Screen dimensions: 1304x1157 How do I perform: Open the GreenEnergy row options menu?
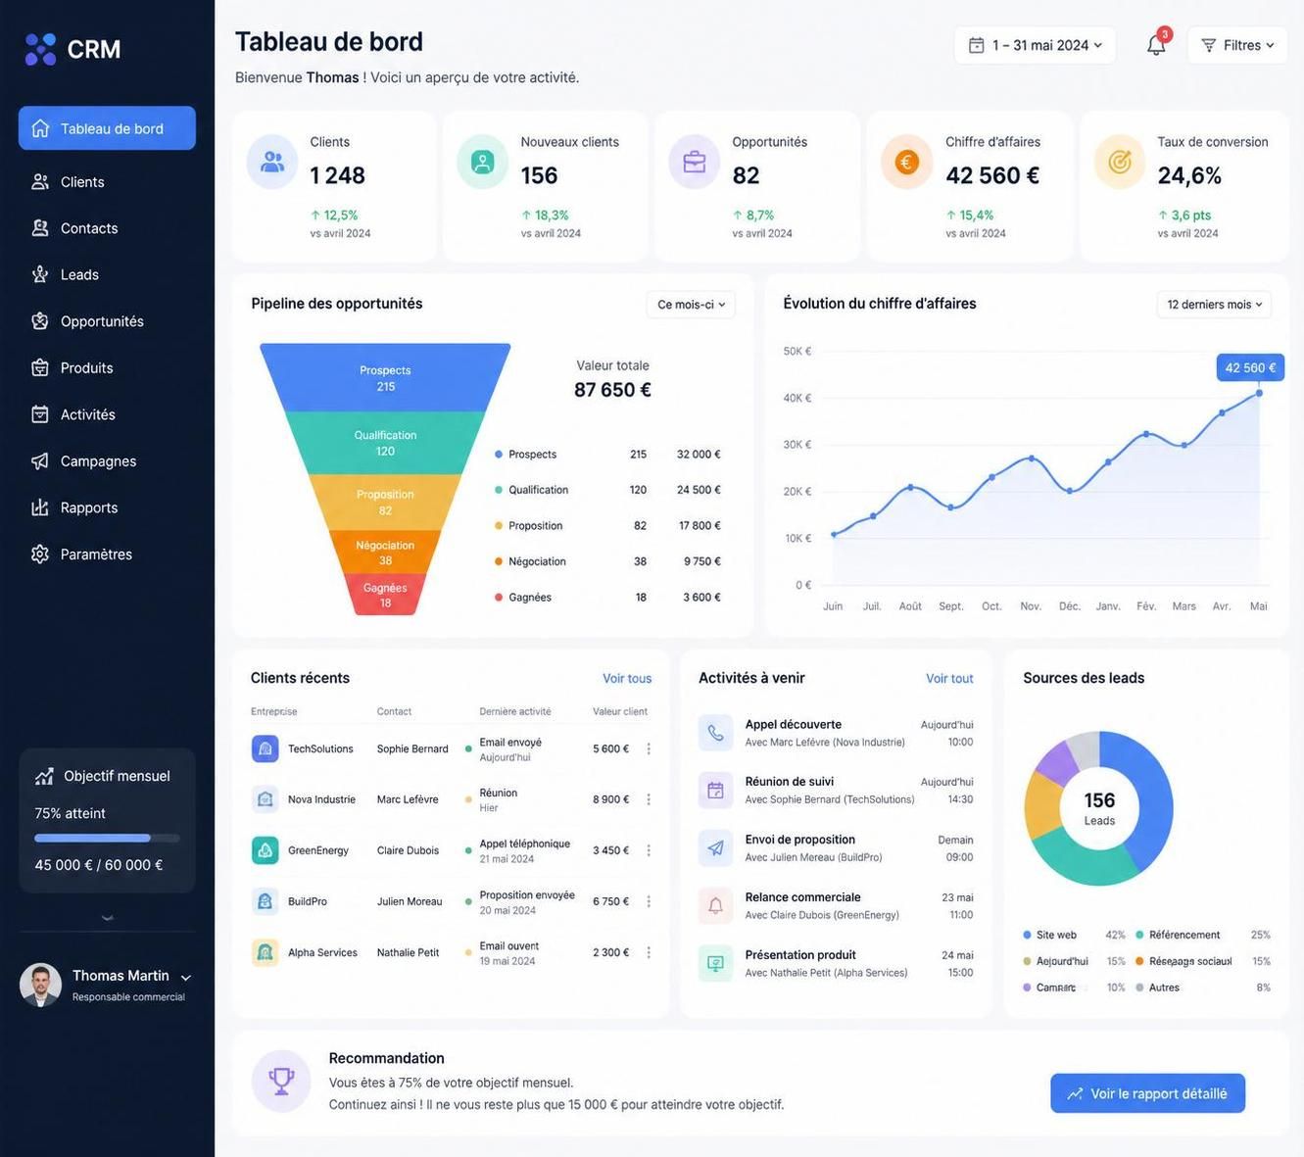649,850
